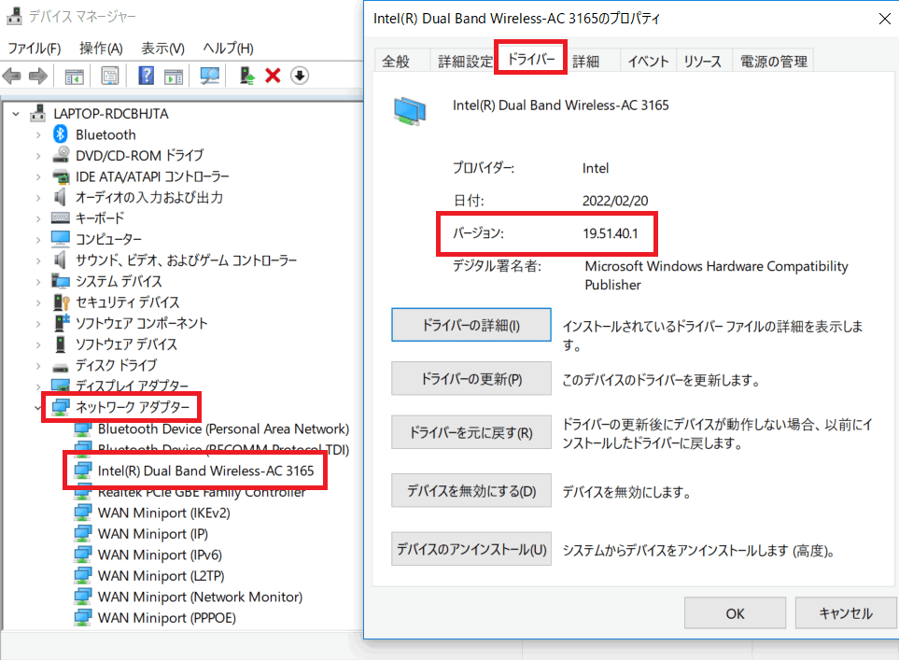Open the Properties toolbar icon

click(x=109, y=76)
